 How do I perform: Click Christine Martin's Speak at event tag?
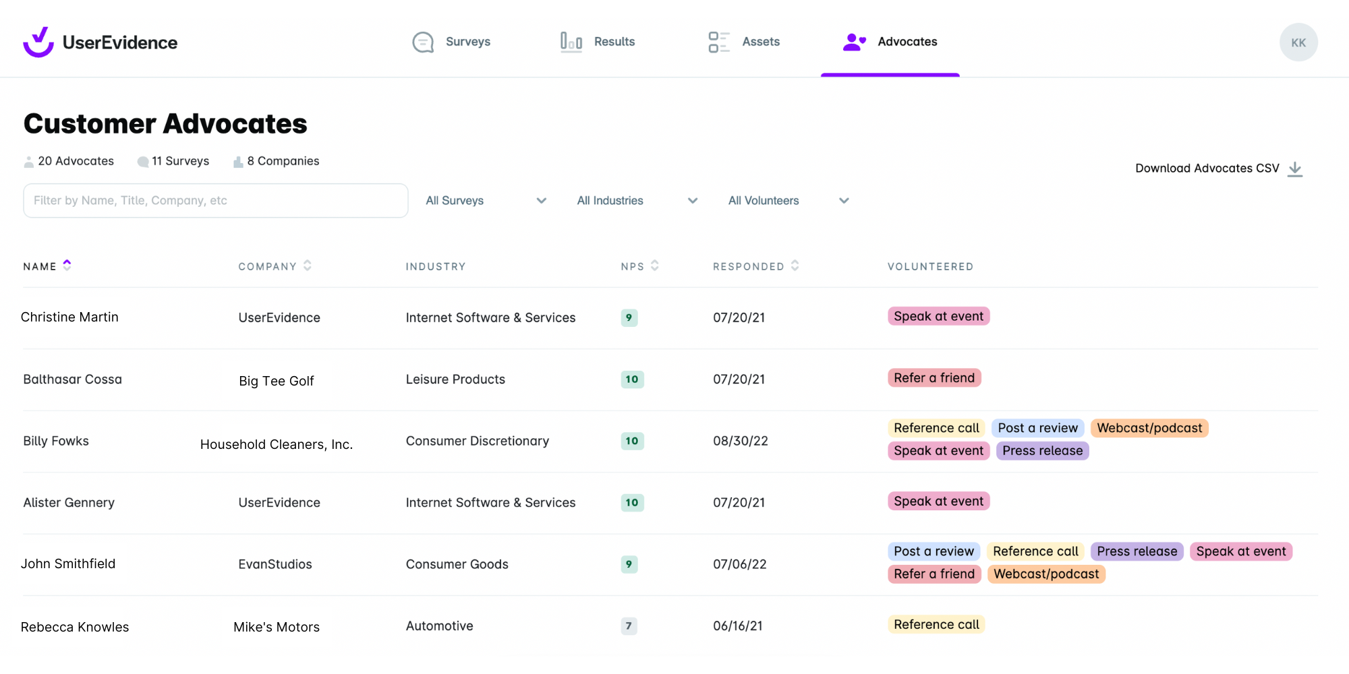939,317
